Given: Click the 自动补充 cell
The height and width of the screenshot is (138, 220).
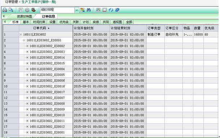Looking at the screenshot, I should click(173, 35).
